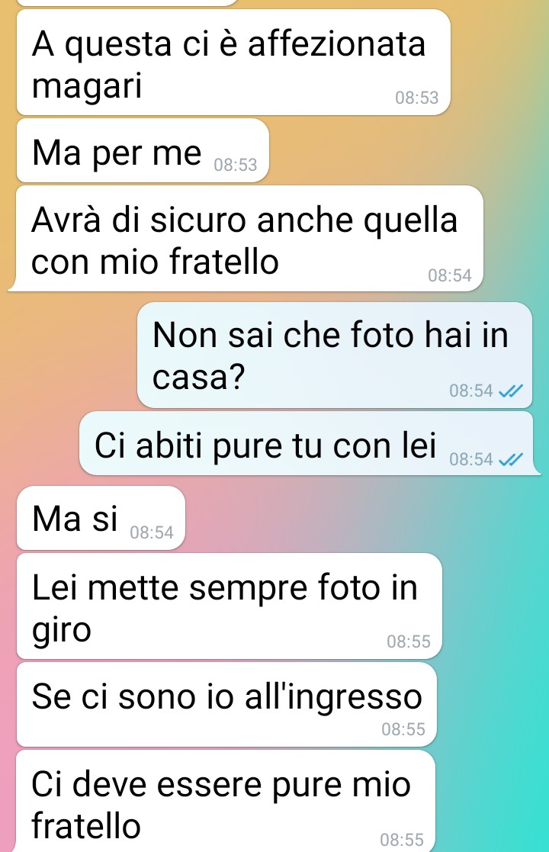549x852 pixels.
Task: Tap 08:54 timestamp on 'Avrà di sicuro' message
Action: point(450,275)
